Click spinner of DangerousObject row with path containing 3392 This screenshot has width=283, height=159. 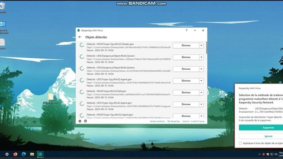click(82, 57)
